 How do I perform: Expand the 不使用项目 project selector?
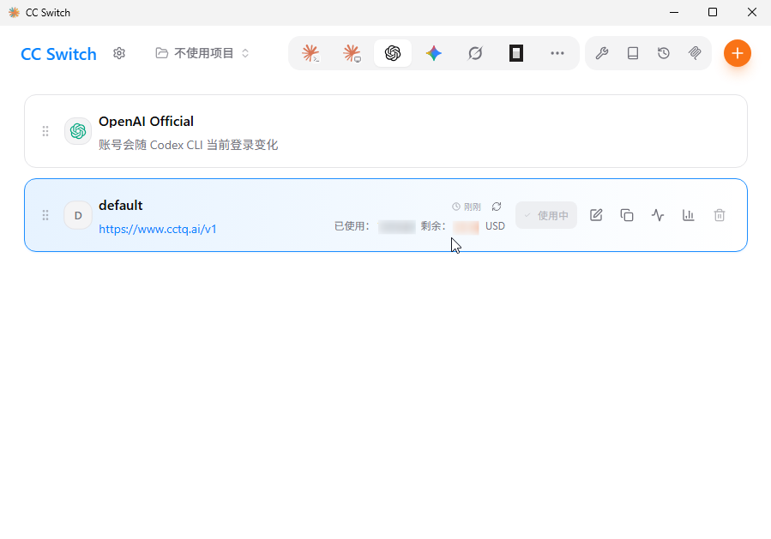[202, 53]
